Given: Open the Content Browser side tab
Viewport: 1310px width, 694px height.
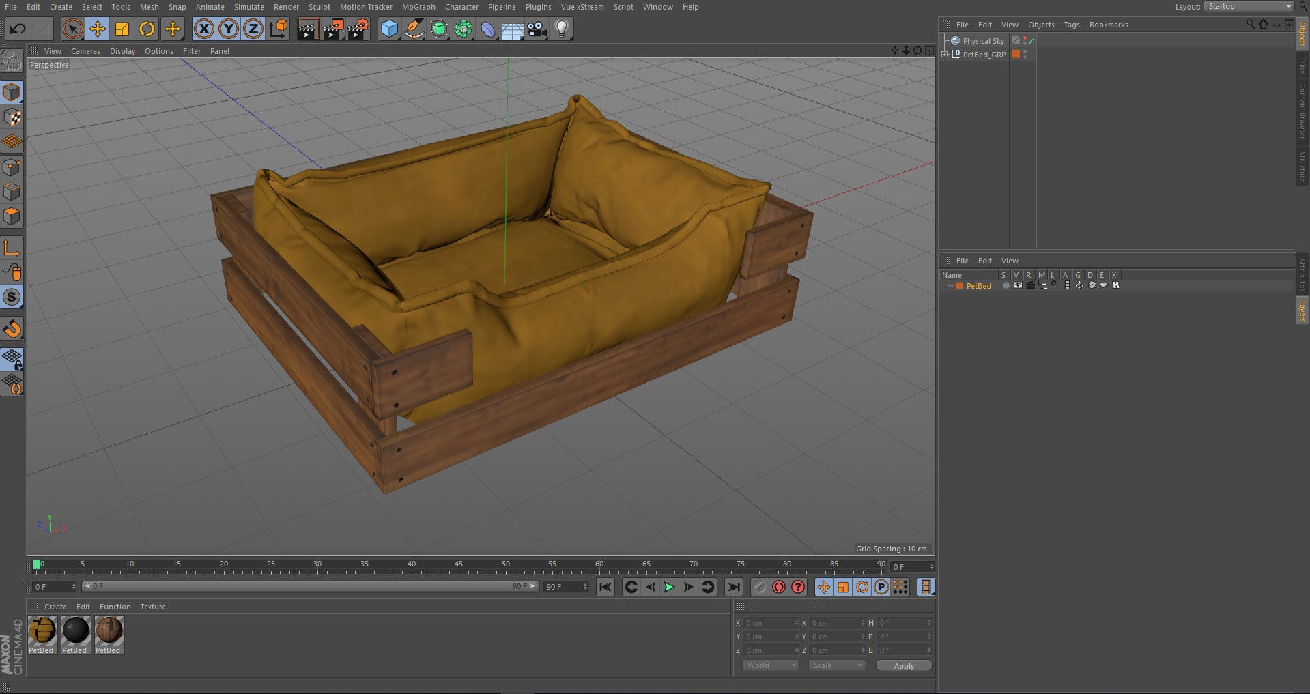Looking at the screenshot, I should point(1302,111).
